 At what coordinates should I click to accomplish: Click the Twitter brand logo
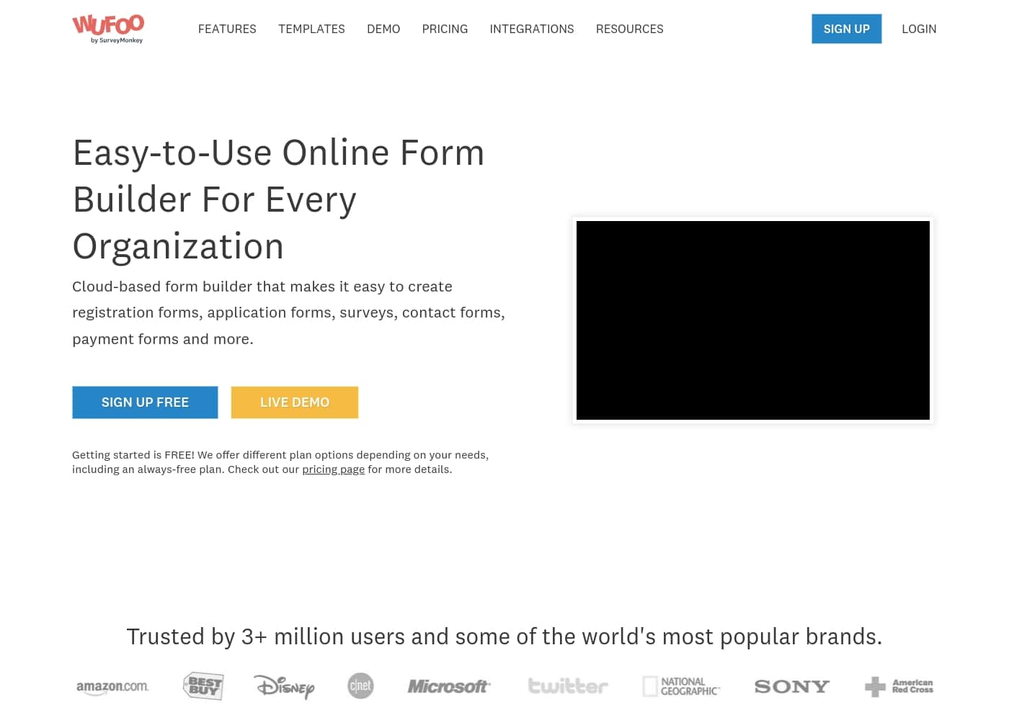click(568, 686)
